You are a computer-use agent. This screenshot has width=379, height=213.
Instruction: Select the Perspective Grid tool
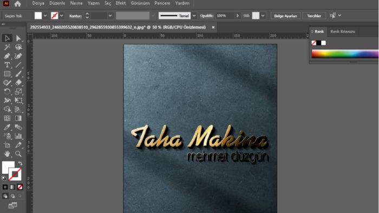[18, 109]
